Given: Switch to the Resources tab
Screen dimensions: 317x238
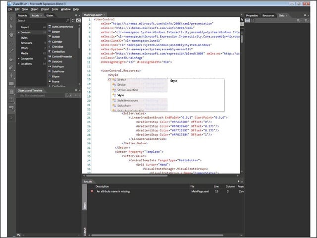Looking at the screenshot, I should click(268, 15).
